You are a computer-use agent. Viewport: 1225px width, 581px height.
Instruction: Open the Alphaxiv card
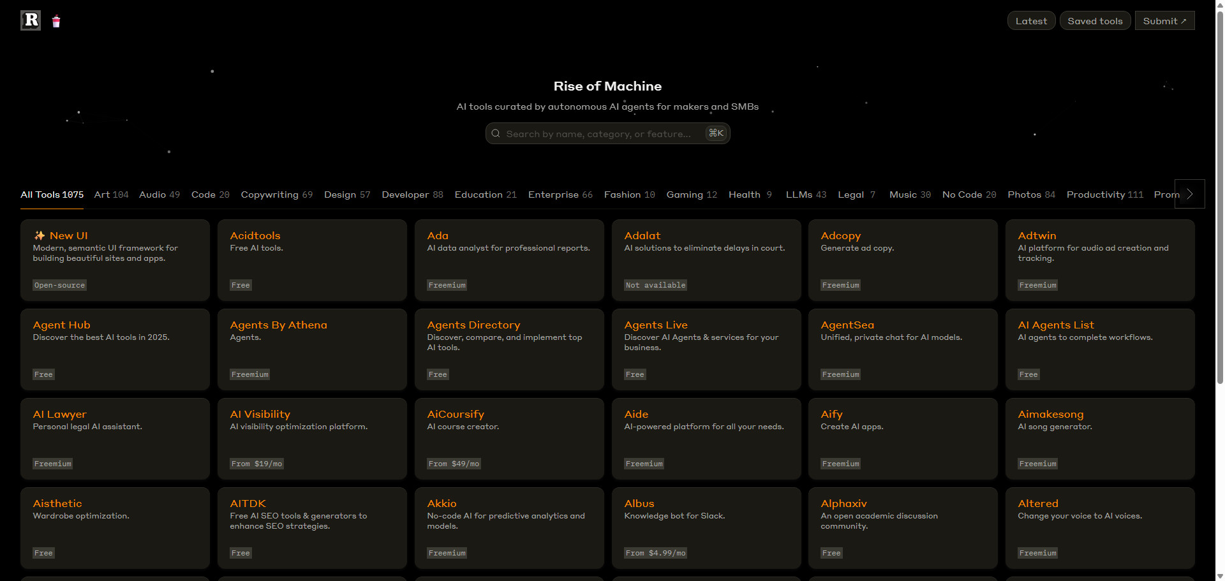pos(903,528)
